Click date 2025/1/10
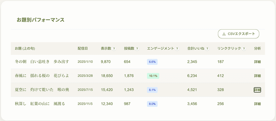Viewport: 276px width, 121px height. pyautogui.click(x=85, y=62)
